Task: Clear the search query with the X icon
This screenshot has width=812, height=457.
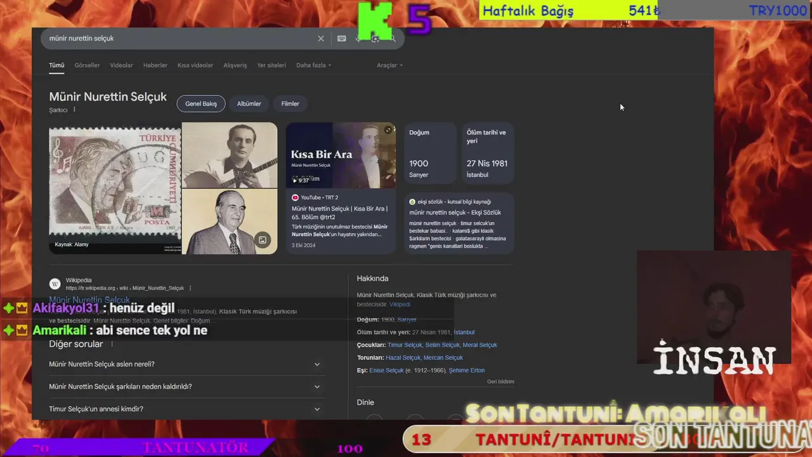Action: (321, 39)
